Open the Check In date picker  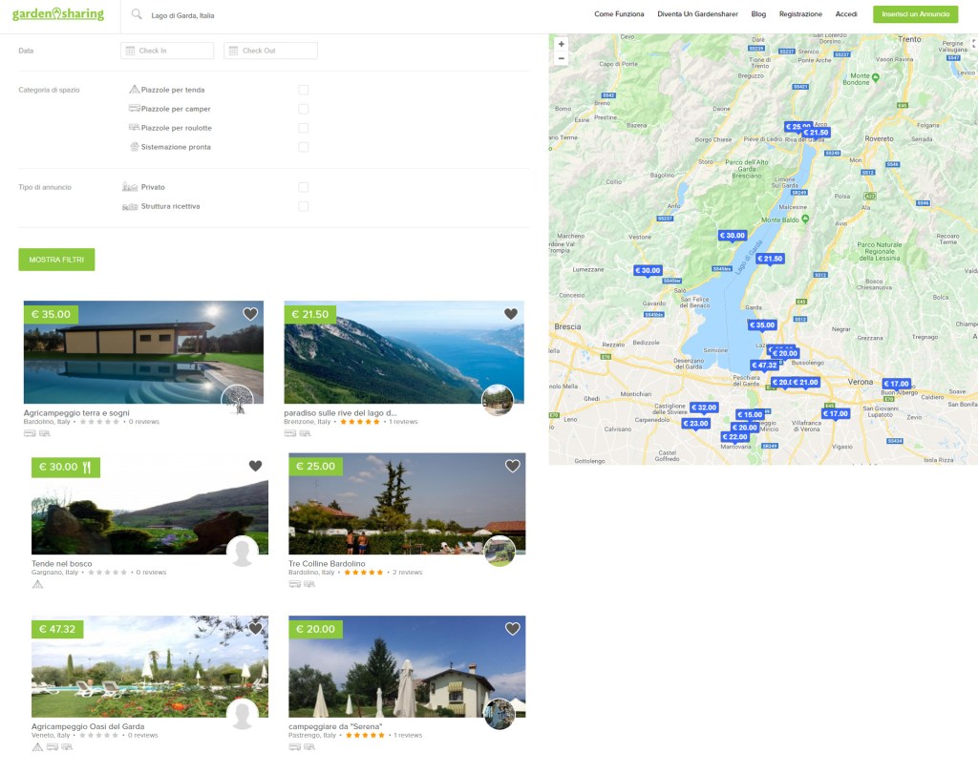pyautogui.click(x=167, y=51)
